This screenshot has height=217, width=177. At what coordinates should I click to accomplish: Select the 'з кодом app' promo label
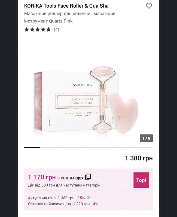coord(70,178)
